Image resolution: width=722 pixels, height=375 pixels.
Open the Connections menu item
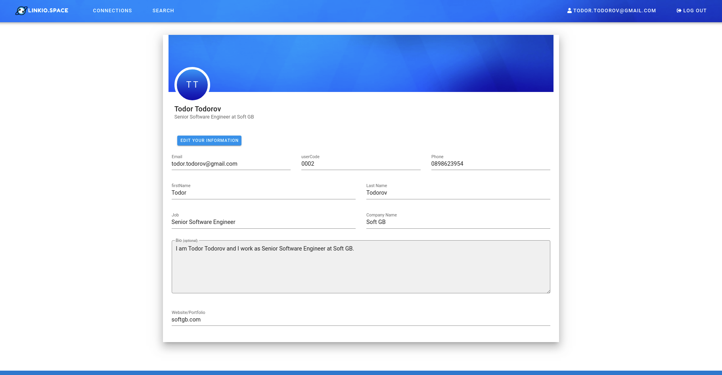point(112,11)
